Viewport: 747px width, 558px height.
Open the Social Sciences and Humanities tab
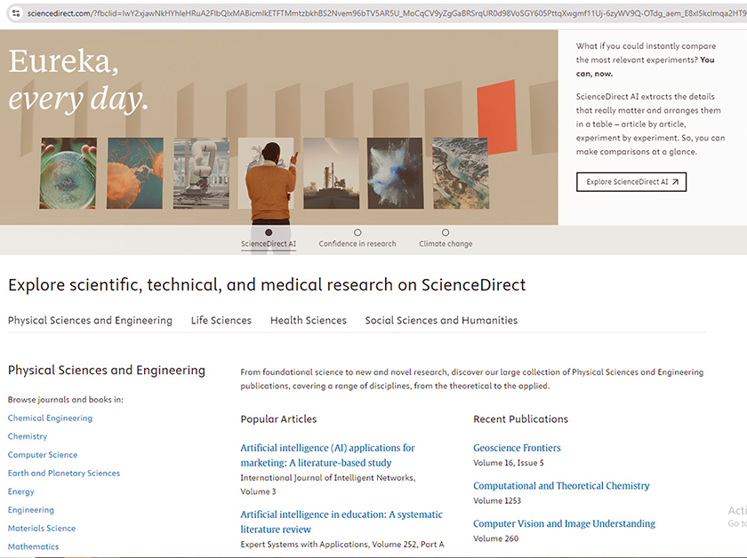click(440, 320)
